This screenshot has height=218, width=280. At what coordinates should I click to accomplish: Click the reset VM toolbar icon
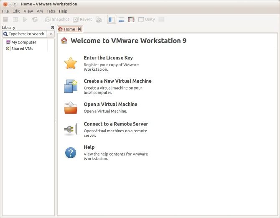point(35,19)
